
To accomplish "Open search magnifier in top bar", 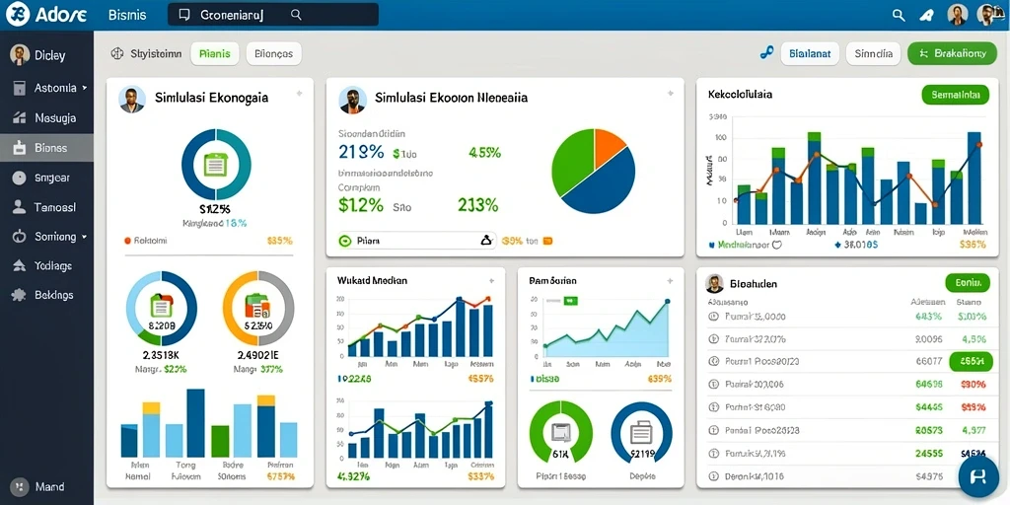I will (x=899, y=15).
